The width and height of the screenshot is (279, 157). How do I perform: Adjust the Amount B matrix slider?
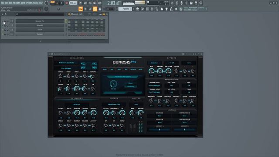pos(184,130)
